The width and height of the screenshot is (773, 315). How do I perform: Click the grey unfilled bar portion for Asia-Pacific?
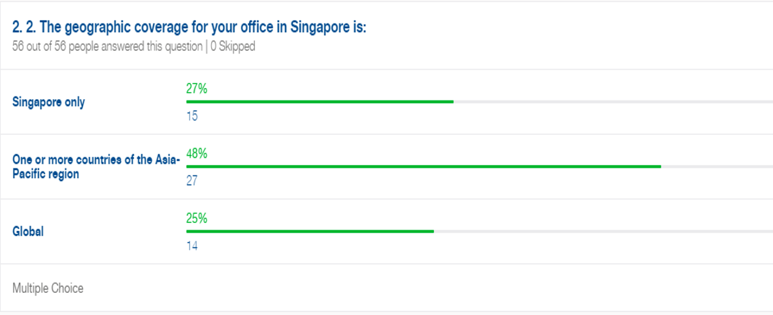click(x=717, y=166)
